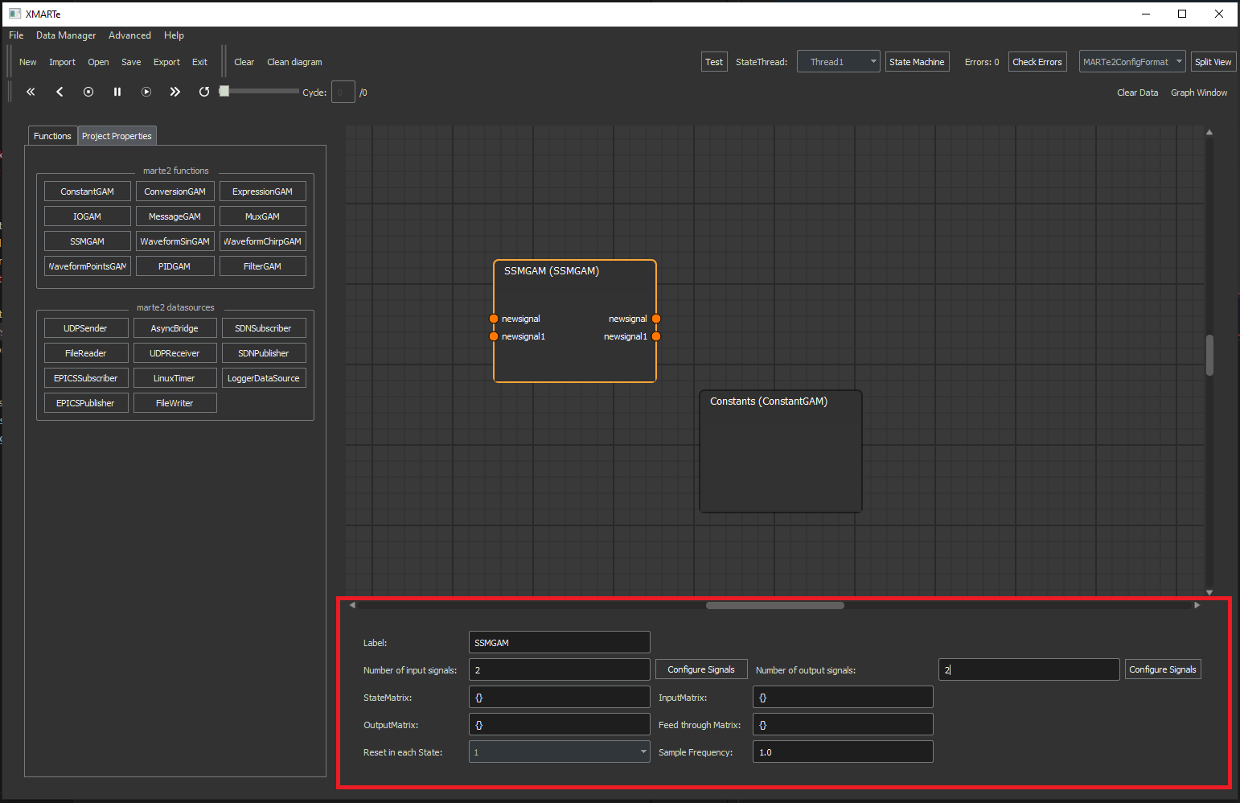Step back one cycle with left chevron
This screenshot has height=803, width=1240.
60,92
